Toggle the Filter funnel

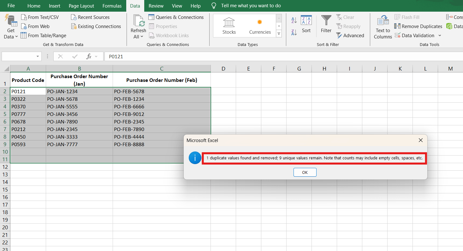click(x=326, y=24)
